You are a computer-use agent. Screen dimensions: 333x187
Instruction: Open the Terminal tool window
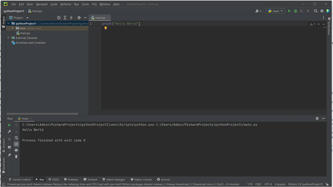(90, 180)
